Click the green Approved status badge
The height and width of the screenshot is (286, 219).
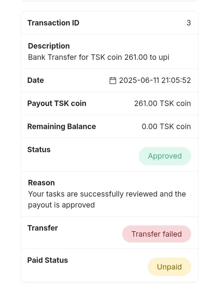(x=165, y=156)
